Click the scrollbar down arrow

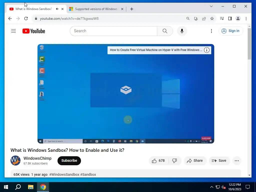pyautogui.click(x=249, y=175)
